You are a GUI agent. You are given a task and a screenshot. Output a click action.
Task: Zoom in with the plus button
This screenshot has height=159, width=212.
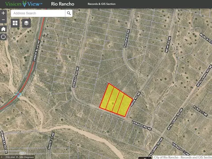3,13
